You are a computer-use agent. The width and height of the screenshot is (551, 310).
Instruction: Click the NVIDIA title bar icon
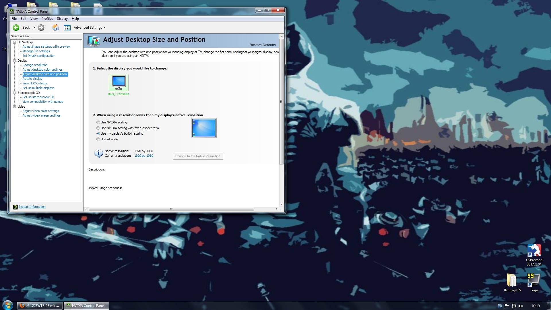pos(12,11)
